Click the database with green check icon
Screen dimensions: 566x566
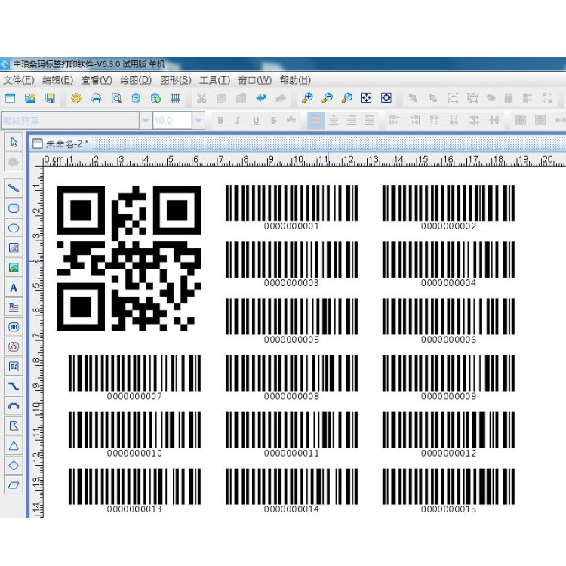(x=155, y=98)
